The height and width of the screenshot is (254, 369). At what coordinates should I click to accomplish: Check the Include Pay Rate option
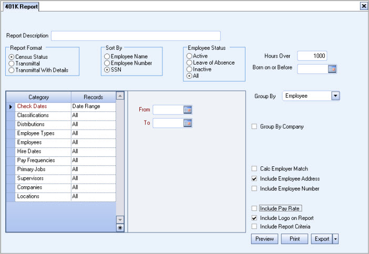tap(255, 208)
